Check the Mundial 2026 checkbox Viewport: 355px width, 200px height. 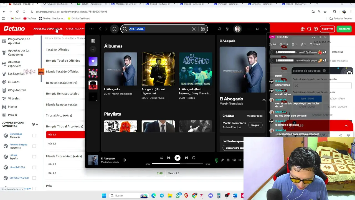(34, 167)
